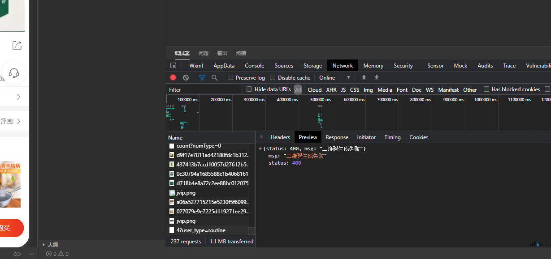Open the 终端 tab
The width and height of the screenshot is (551, 259).
coord(241,53)
